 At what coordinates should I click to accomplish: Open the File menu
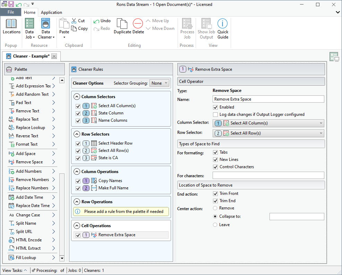[x=11, y=12]
